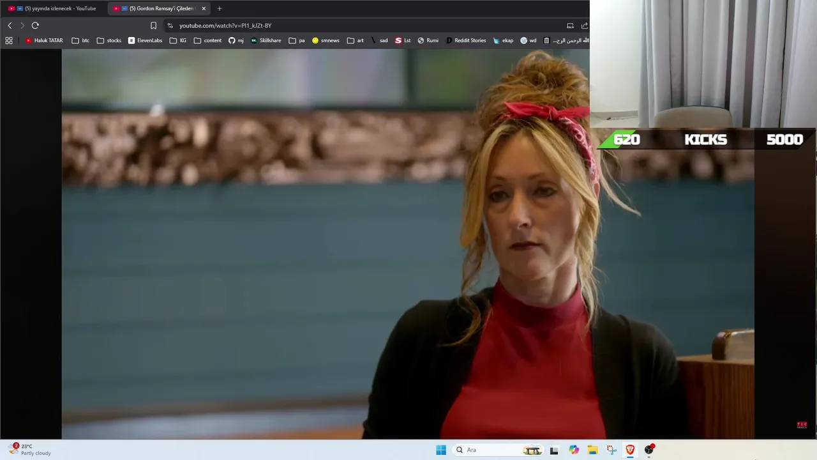Reload the current YouTube page
This screenshot has height=460, width=817.
click(35, 26)
